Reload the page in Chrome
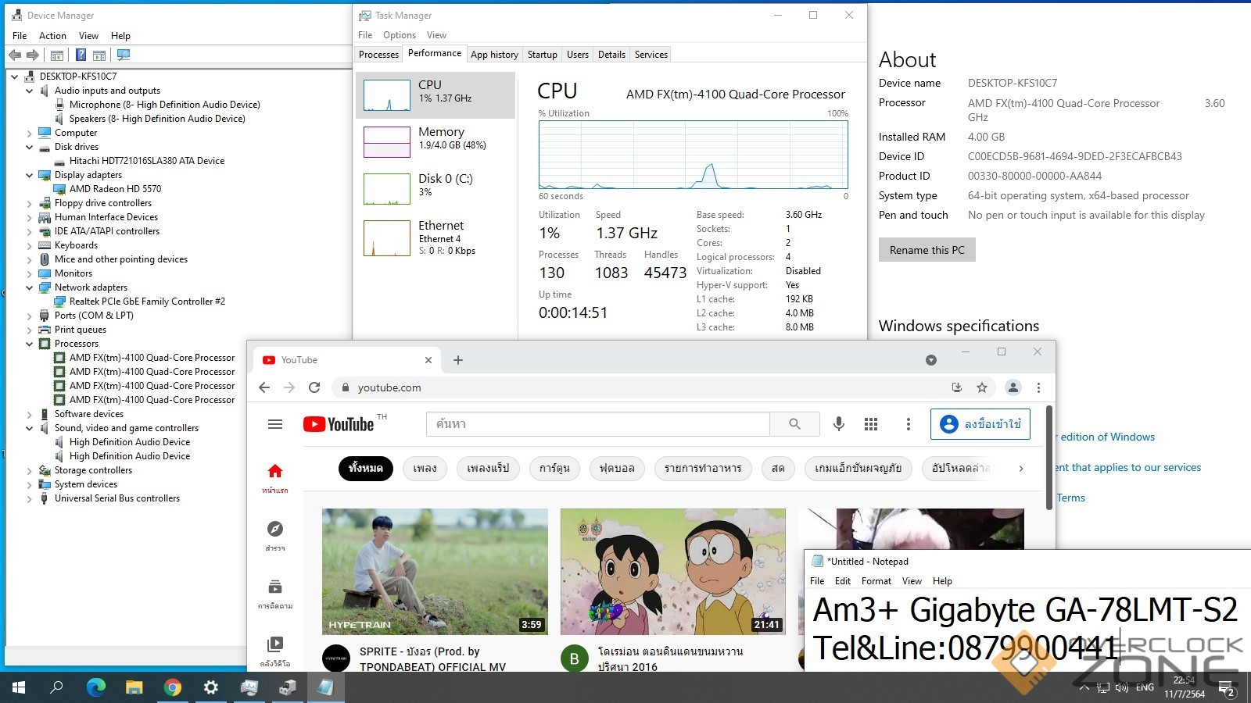The image size is (1251, 703). [x=314, y=387]
